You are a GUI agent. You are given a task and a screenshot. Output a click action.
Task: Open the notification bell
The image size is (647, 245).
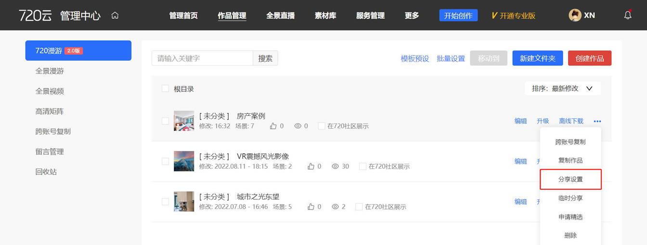click(628, 15)
